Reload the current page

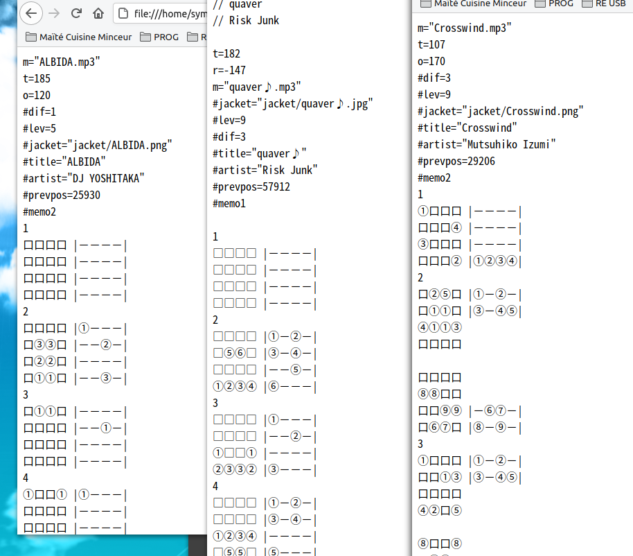point(76,13)
